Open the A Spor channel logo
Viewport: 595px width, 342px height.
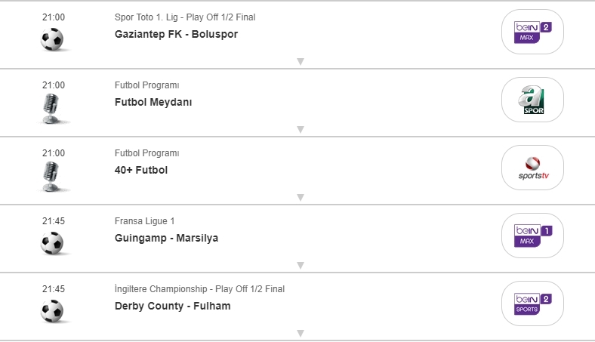coord(532,100)
